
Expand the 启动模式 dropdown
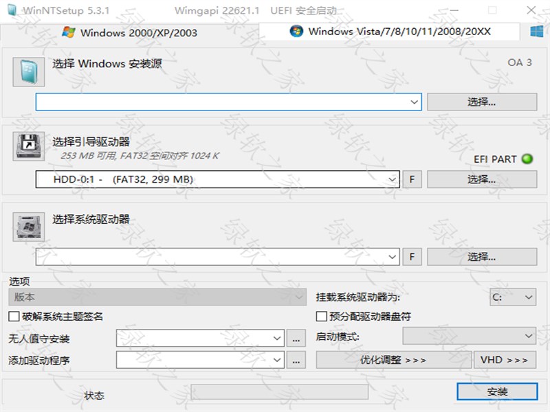pyautogui.click(x=528, y=336)
